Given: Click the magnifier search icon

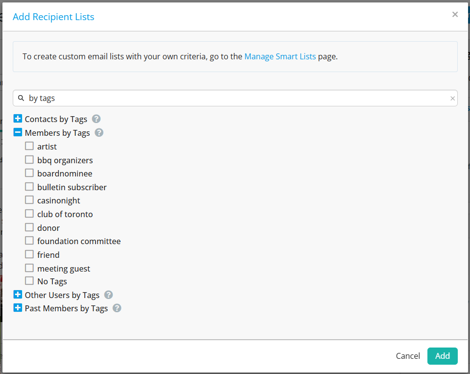Looking at the screenshot, I should coord(21,99).
